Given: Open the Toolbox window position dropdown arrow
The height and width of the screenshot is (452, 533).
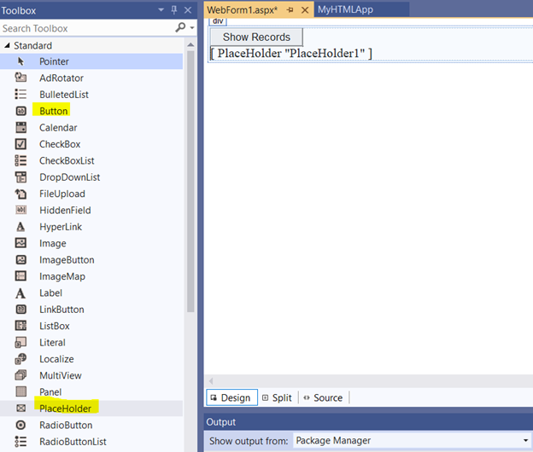Looking at the screenshot, I should 161,10.
